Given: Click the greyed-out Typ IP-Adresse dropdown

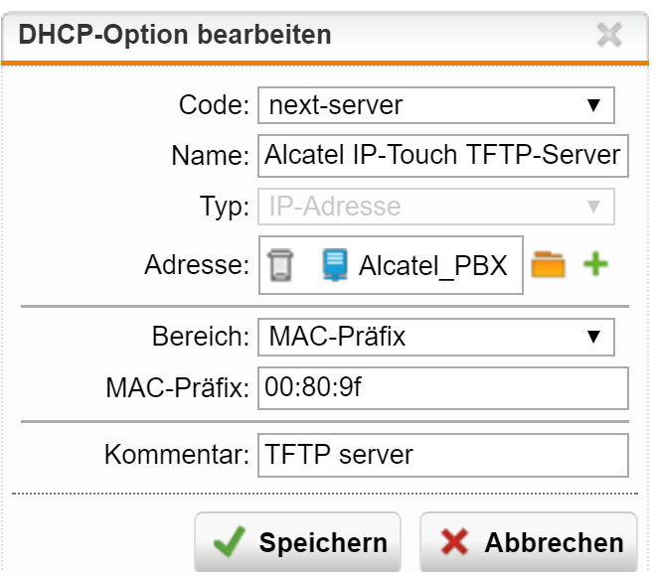Looking at the screenshot, I should [436, 207].
